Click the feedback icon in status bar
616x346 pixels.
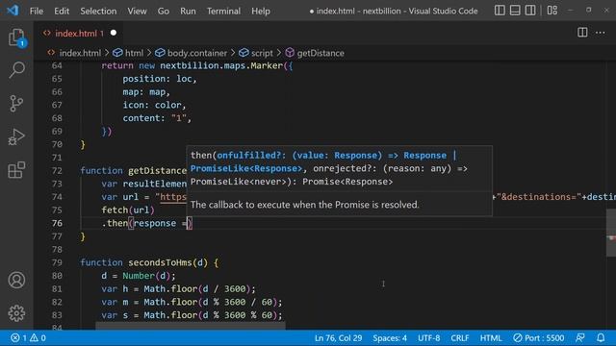tap(579, 337)
